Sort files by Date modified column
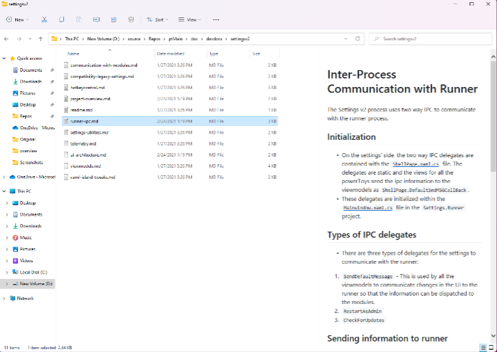 tap(171, 53)
